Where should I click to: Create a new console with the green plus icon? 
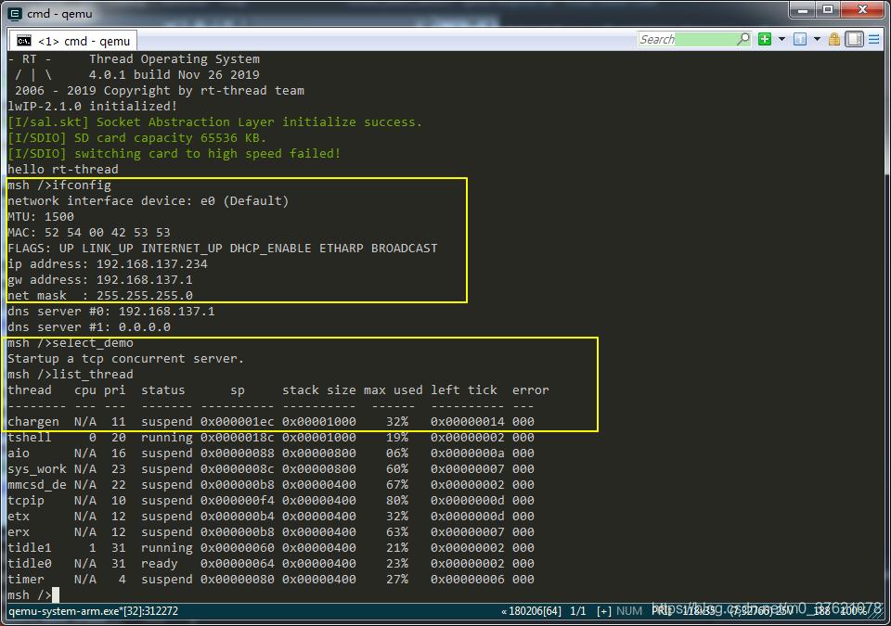point(765,39)
